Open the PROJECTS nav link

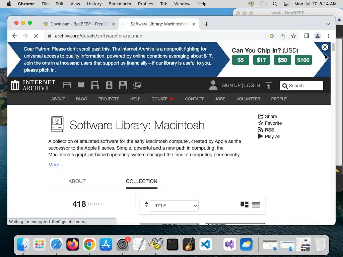pos(109,99)
